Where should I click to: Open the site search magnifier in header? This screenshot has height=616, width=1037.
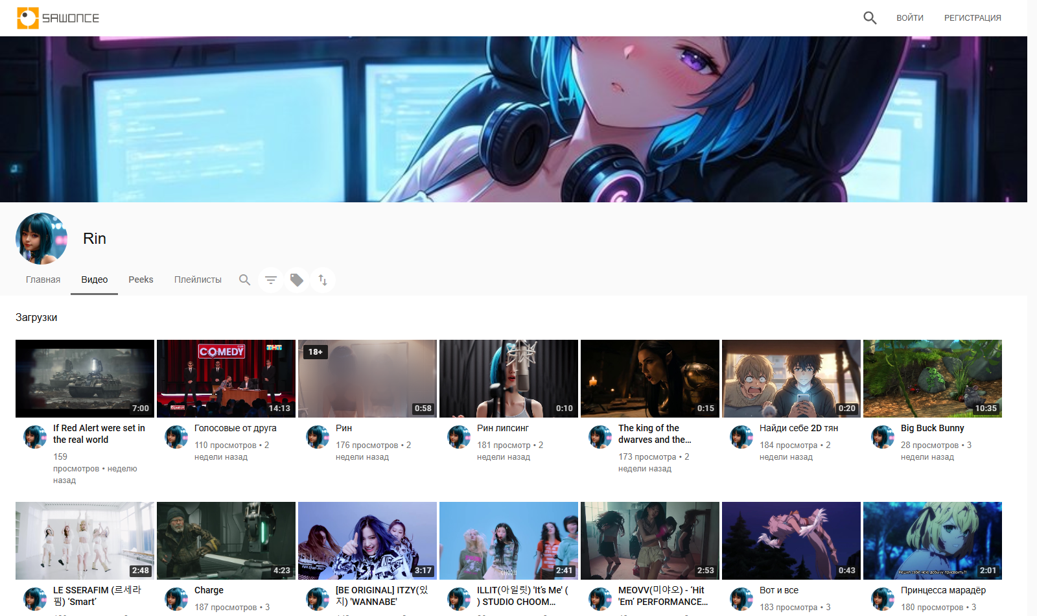click(870, 18)
